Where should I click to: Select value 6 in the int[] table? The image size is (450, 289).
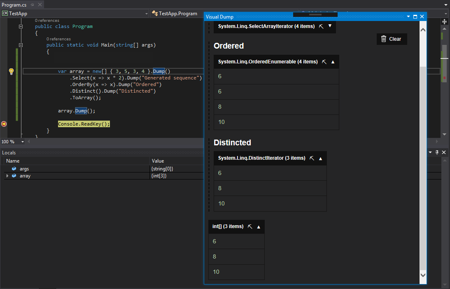click(236, 241)
